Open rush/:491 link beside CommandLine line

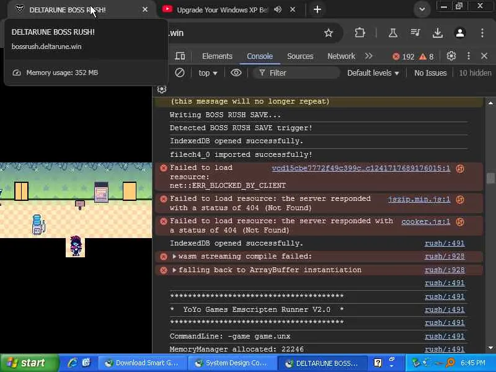445,336
